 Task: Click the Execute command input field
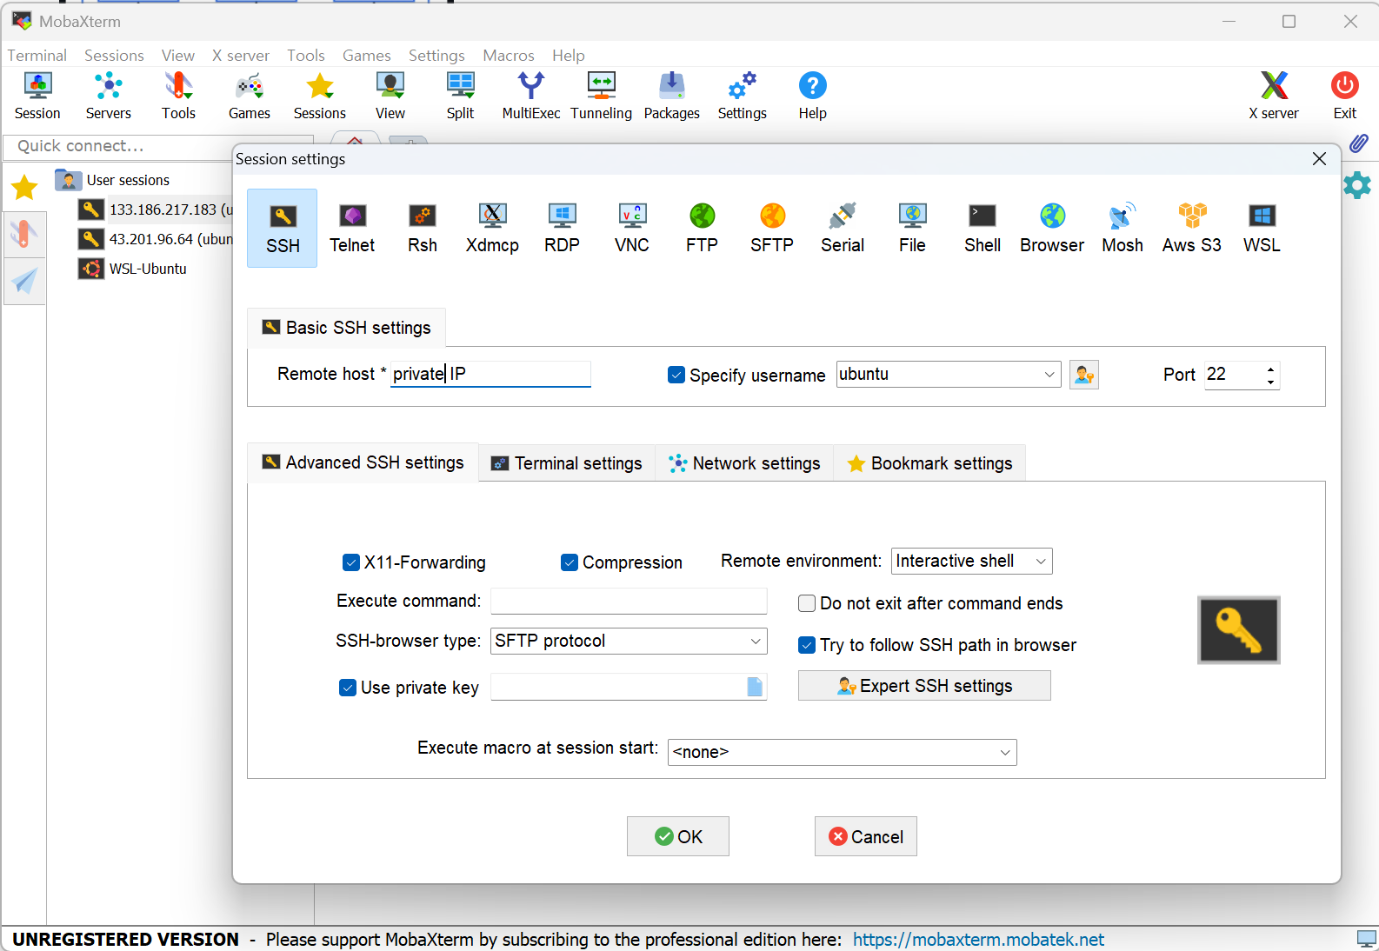pos(629,601)
